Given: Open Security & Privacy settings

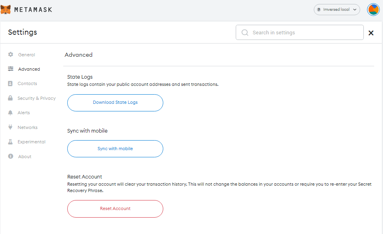Looking at the screenshot, I should tap(37, 98).
